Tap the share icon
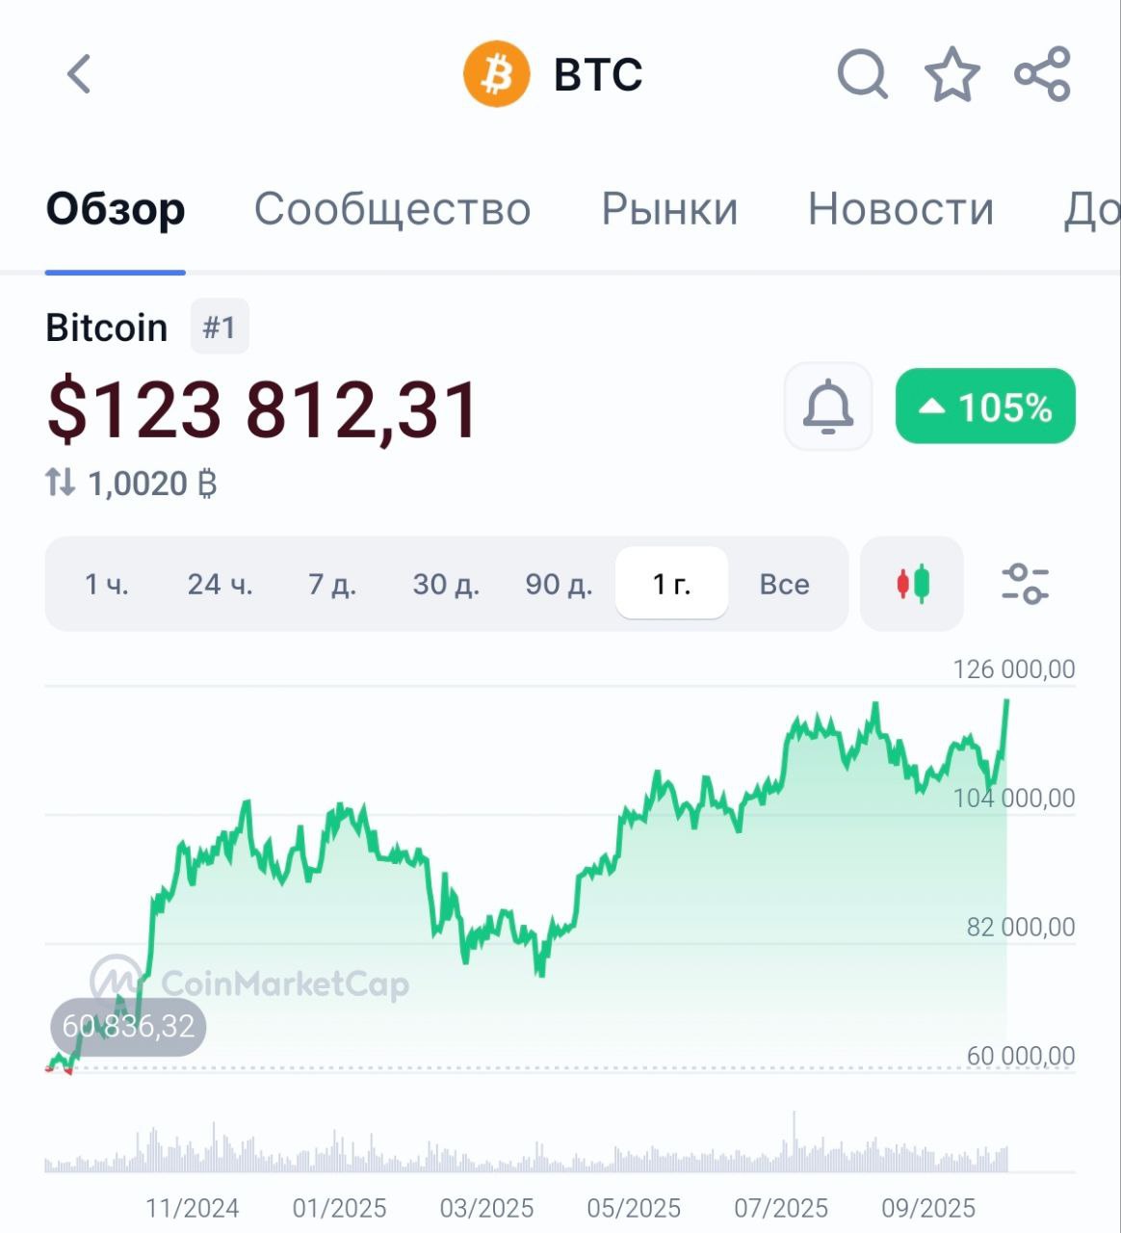Screen dimensions: 1121x1233 click(1042, 74)
